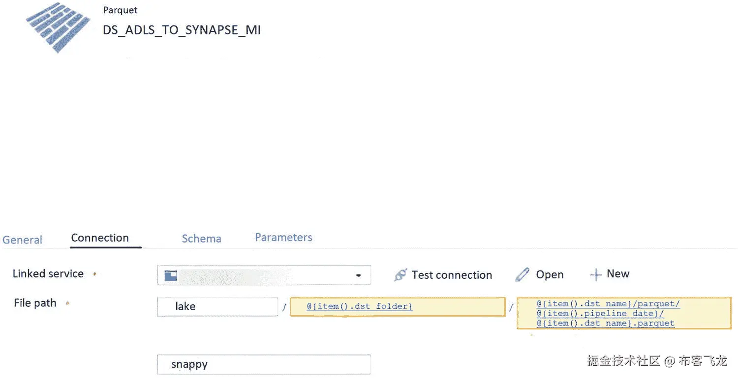Image resolution: width=738 pixels, height=378 pixels.
Task: Click inside the lake container field
Action: (x=217, y=306)
